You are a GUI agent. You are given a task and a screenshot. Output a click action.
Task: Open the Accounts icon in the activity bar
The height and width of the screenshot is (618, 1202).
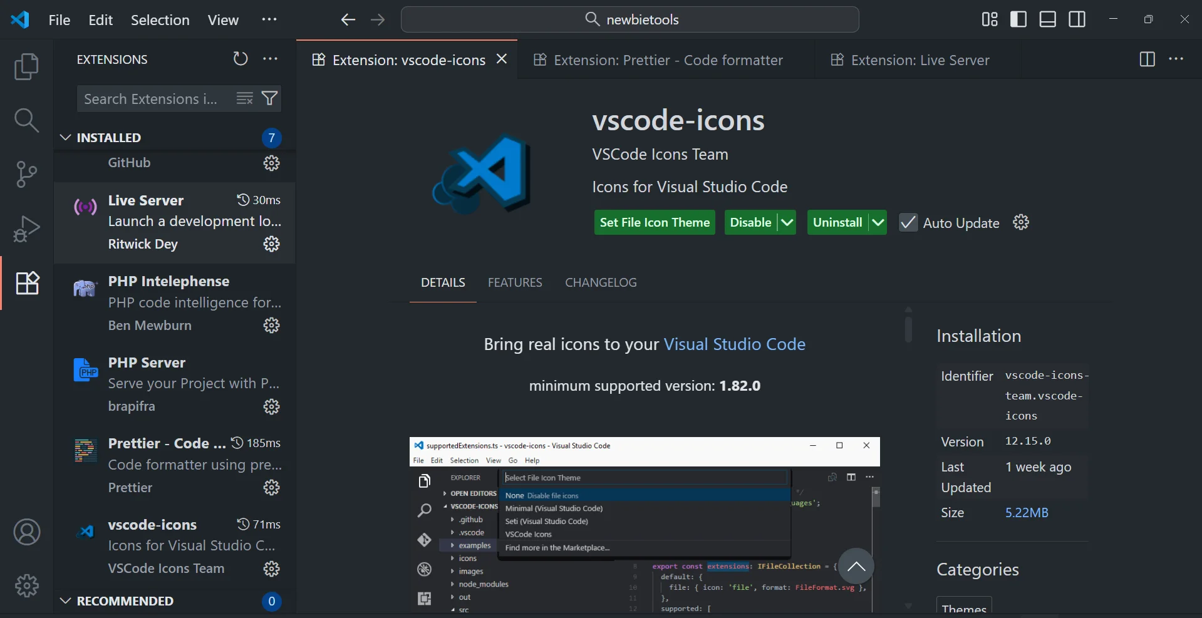(x=26, y=532)
